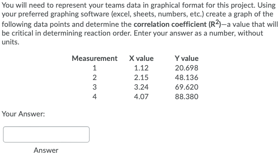The height and width of the screenshot is (157, 280).
Task: Click the 'X value' column header
Action: pyautogui.click(x=141, y=58)
